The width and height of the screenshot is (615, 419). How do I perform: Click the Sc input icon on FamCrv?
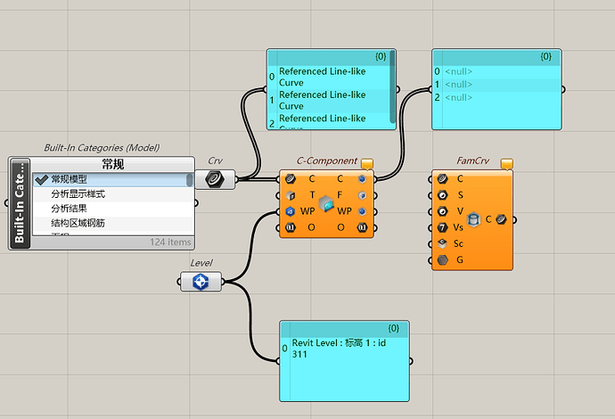coord(442,243)
